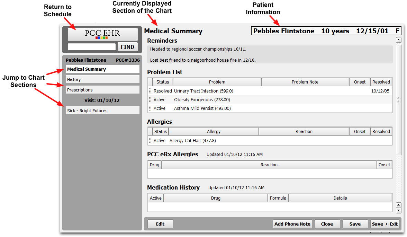Click PCC# 3336 in sidebar header

[x=128, y=60]
